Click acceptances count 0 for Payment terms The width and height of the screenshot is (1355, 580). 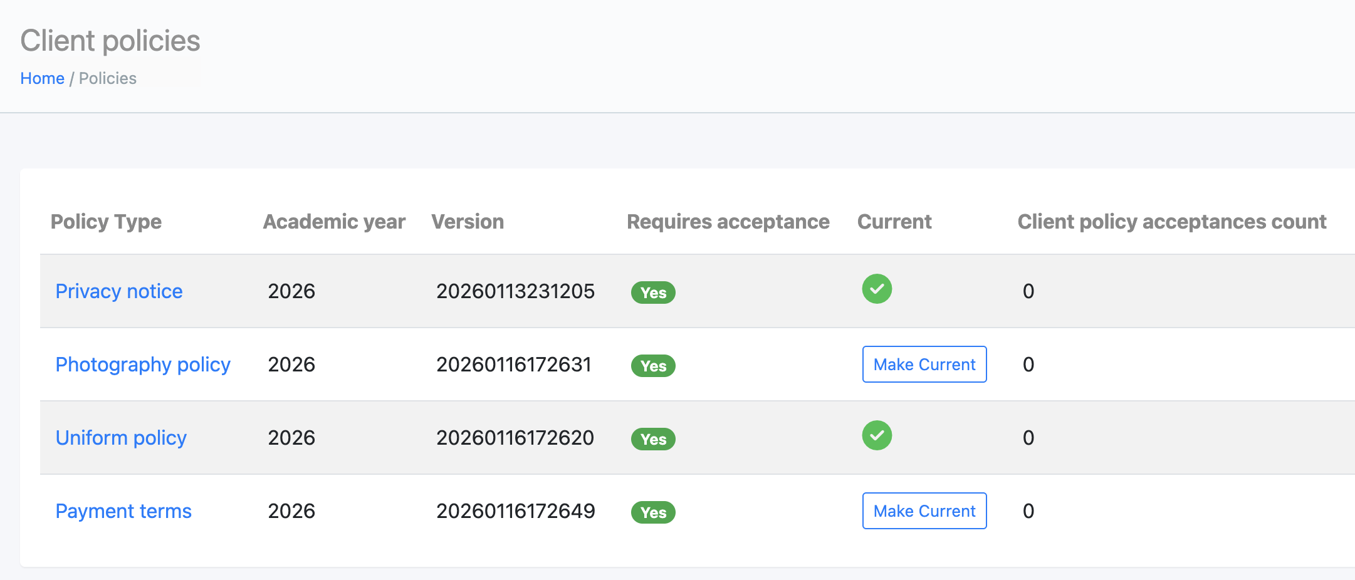click(1028, 511)
